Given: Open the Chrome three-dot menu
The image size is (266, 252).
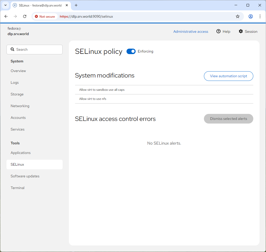Looking at the screenshot, I should point(260,16).
